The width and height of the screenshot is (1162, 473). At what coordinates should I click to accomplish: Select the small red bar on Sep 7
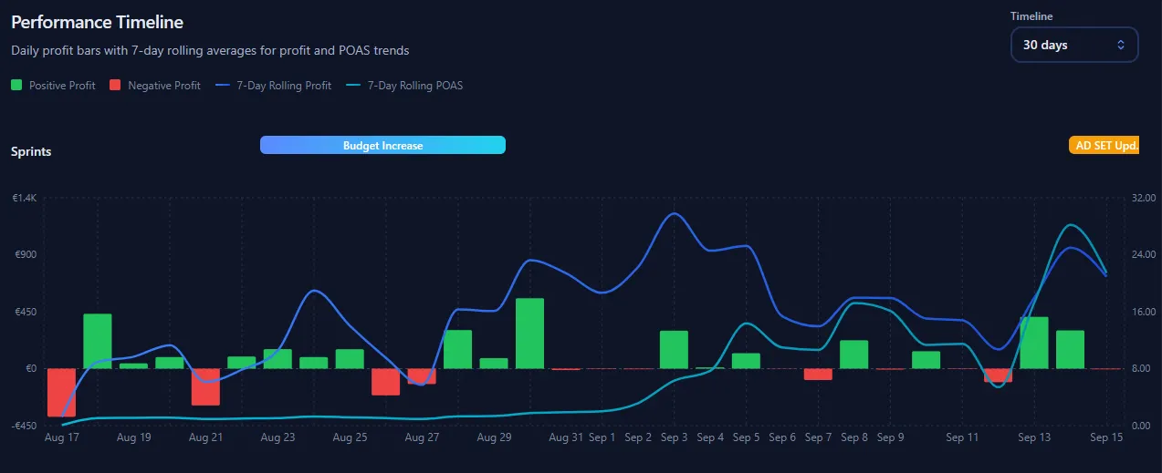[x=818, y=374]
